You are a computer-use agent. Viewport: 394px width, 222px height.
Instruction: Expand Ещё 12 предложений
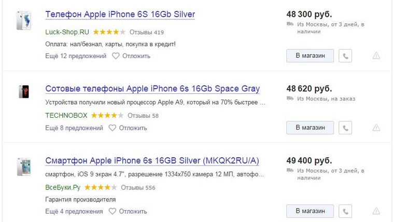pos(75,55)
